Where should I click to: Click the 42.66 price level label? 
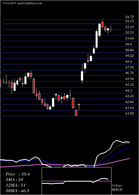[130, 102]
